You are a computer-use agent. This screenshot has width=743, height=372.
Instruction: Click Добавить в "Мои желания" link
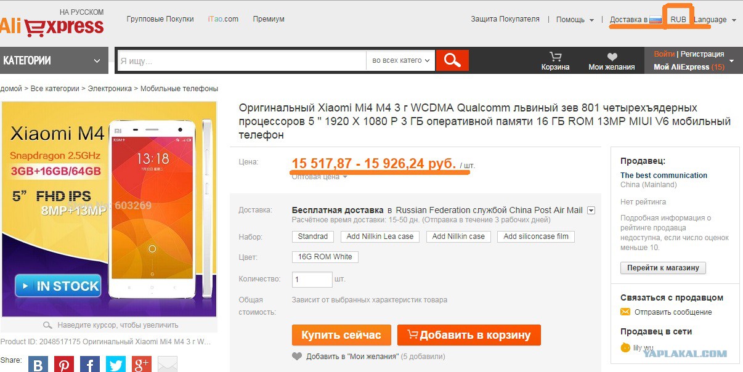pos(352,357)
